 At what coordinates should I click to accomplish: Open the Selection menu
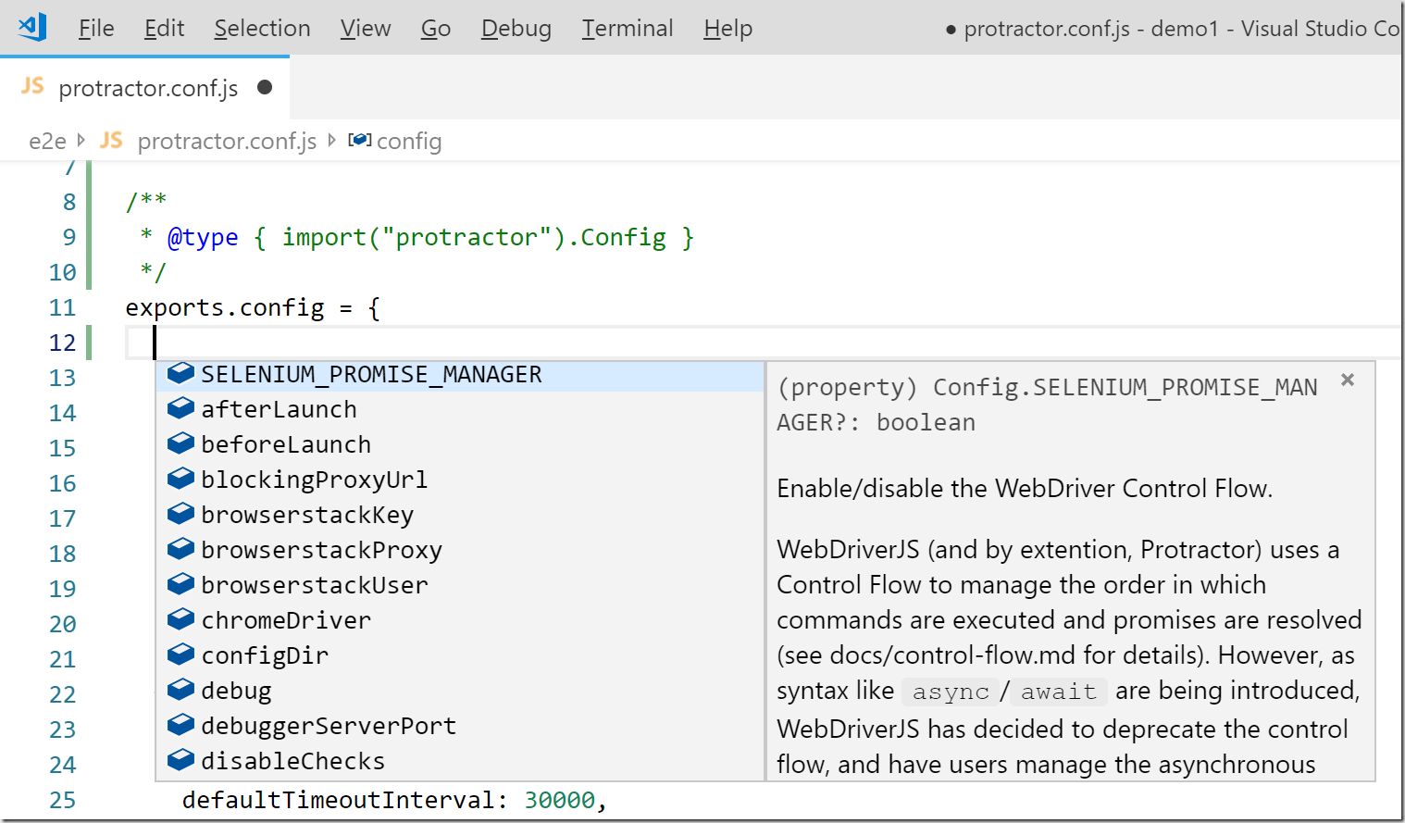click(262, 29)
